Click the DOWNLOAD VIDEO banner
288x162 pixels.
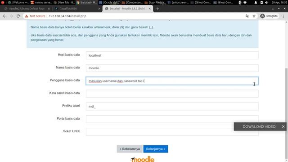pyautogui.click(x=259, y=126)
